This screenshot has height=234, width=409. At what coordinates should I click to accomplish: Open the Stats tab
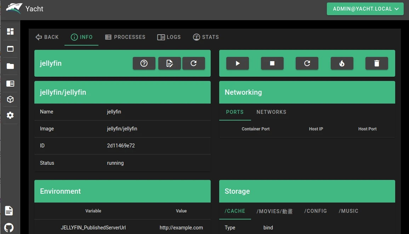click(x=206, y=37)
